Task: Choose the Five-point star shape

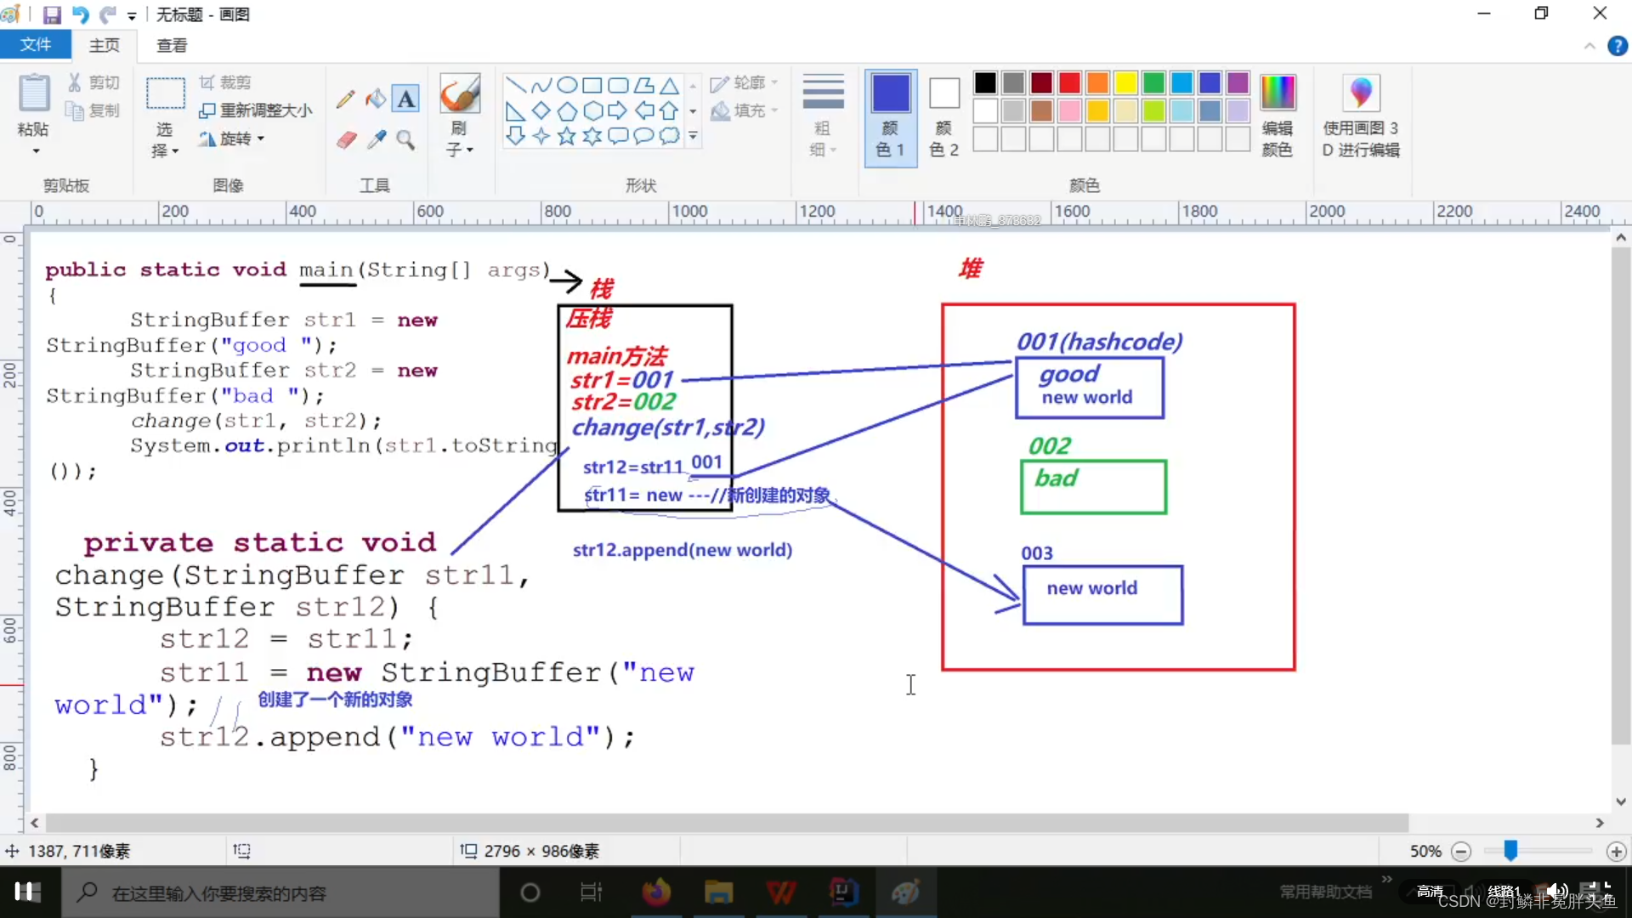Action: point(567,136)
